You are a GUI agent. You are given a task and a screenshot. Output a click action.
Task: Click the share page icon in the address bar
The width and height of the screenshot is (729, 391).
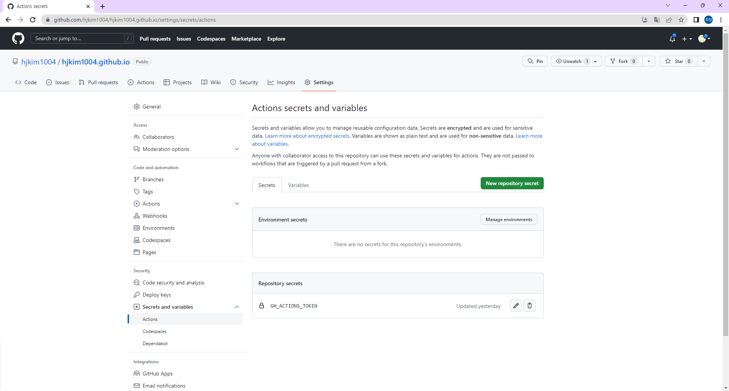669,20
